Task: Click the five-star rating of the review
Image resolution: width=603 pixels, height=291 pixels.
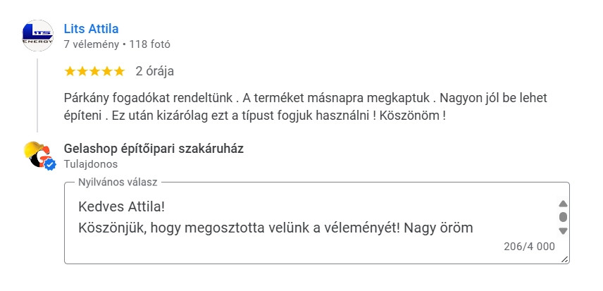Action: point(94,71)
